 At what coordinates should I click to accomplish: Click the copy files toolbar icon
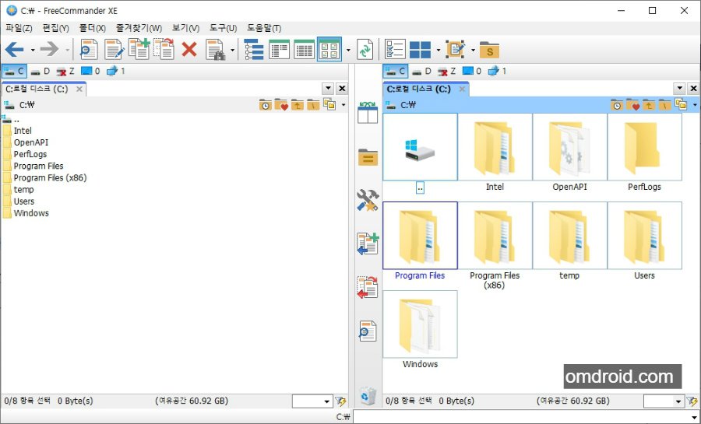pyautogui.click(x=139, y=49)
